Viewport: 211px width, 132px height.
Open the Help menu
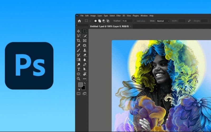151,16
